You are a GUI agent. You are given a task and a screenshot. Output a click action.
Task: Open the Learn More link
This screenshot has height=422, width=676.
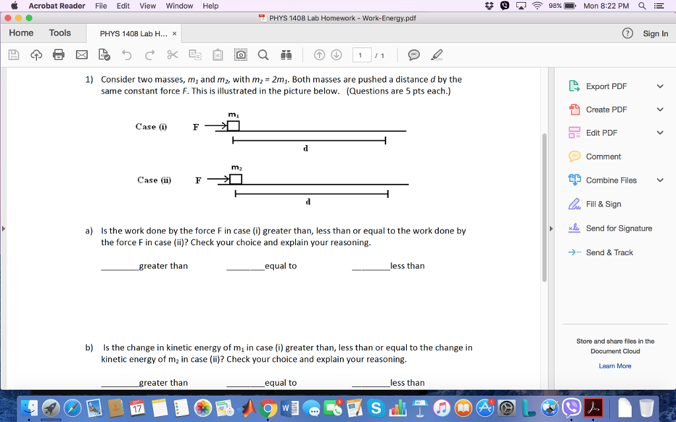coord(615,365)
